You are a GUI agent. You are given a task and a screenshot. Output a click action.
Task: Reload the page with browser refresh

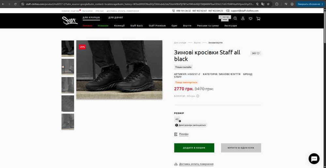tap(15, 4)
